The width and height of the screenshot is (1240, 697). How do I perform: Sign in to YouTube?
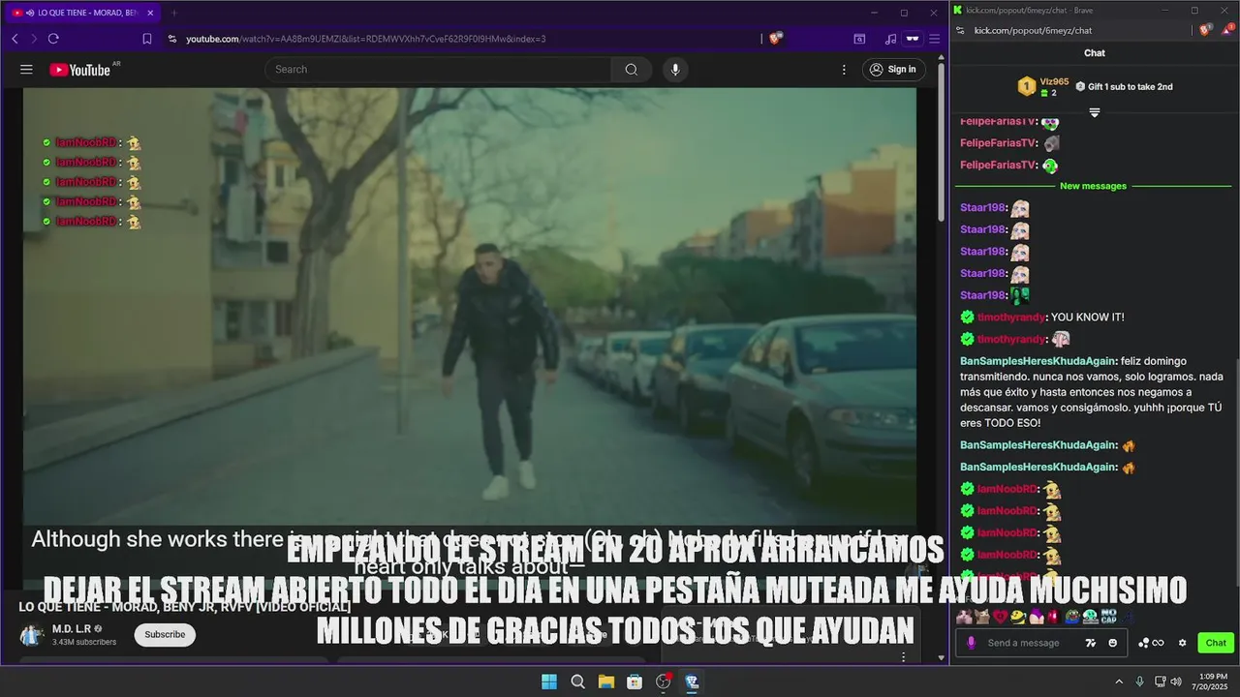pos(892,70)
